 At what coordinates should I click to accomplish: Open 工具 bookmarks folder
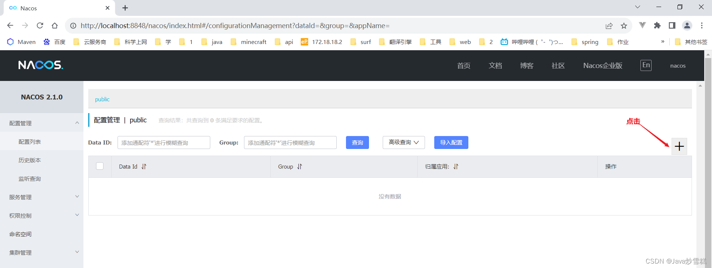pyautogui.click(x=431, y=42)
